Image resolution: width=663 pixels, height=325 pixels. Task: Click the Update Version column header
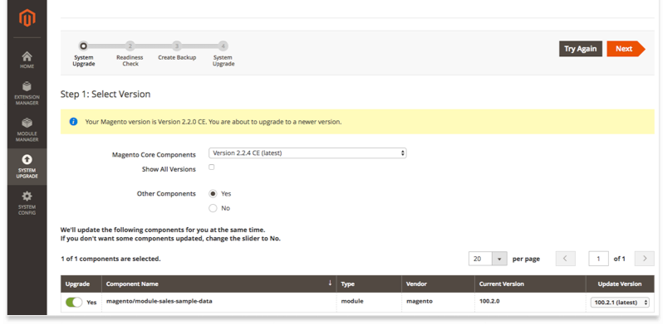point(620,284)
